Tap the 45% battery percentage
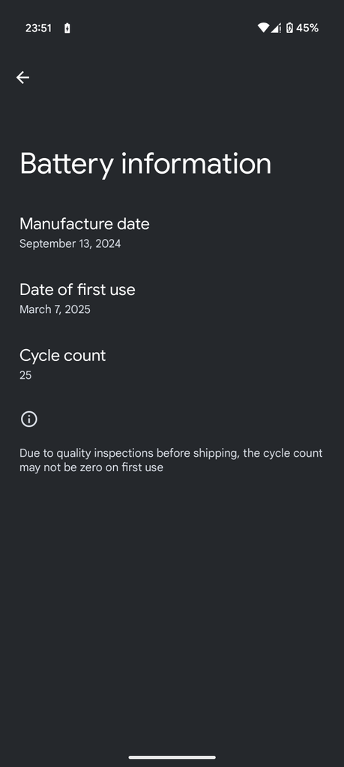Screen dimensions: 344x767 [x=307, y=28]
